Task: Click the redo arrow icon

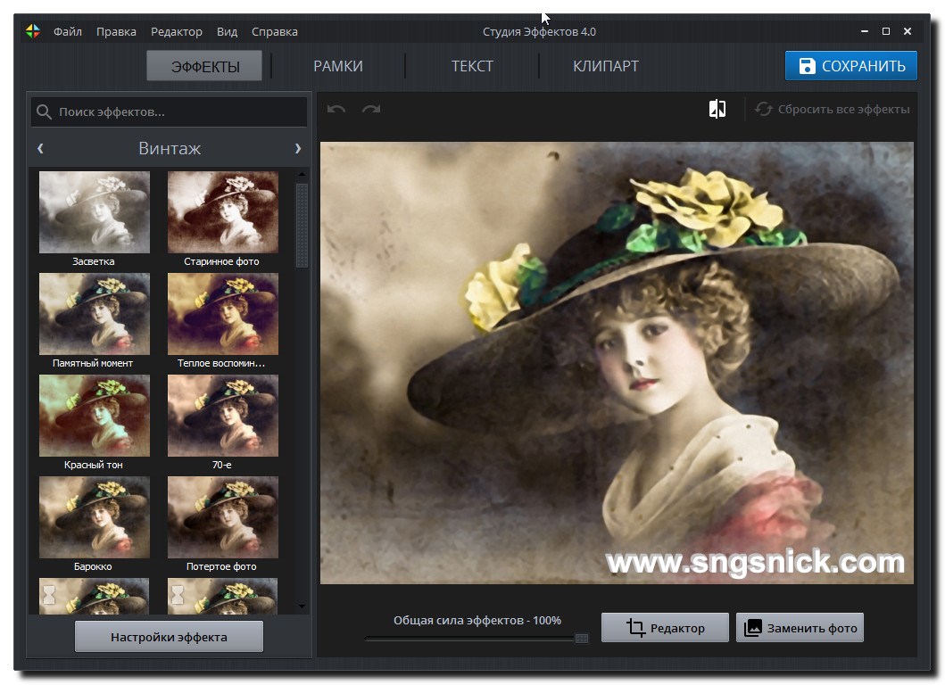Action: pyautogui.click(x=370, y=109)
